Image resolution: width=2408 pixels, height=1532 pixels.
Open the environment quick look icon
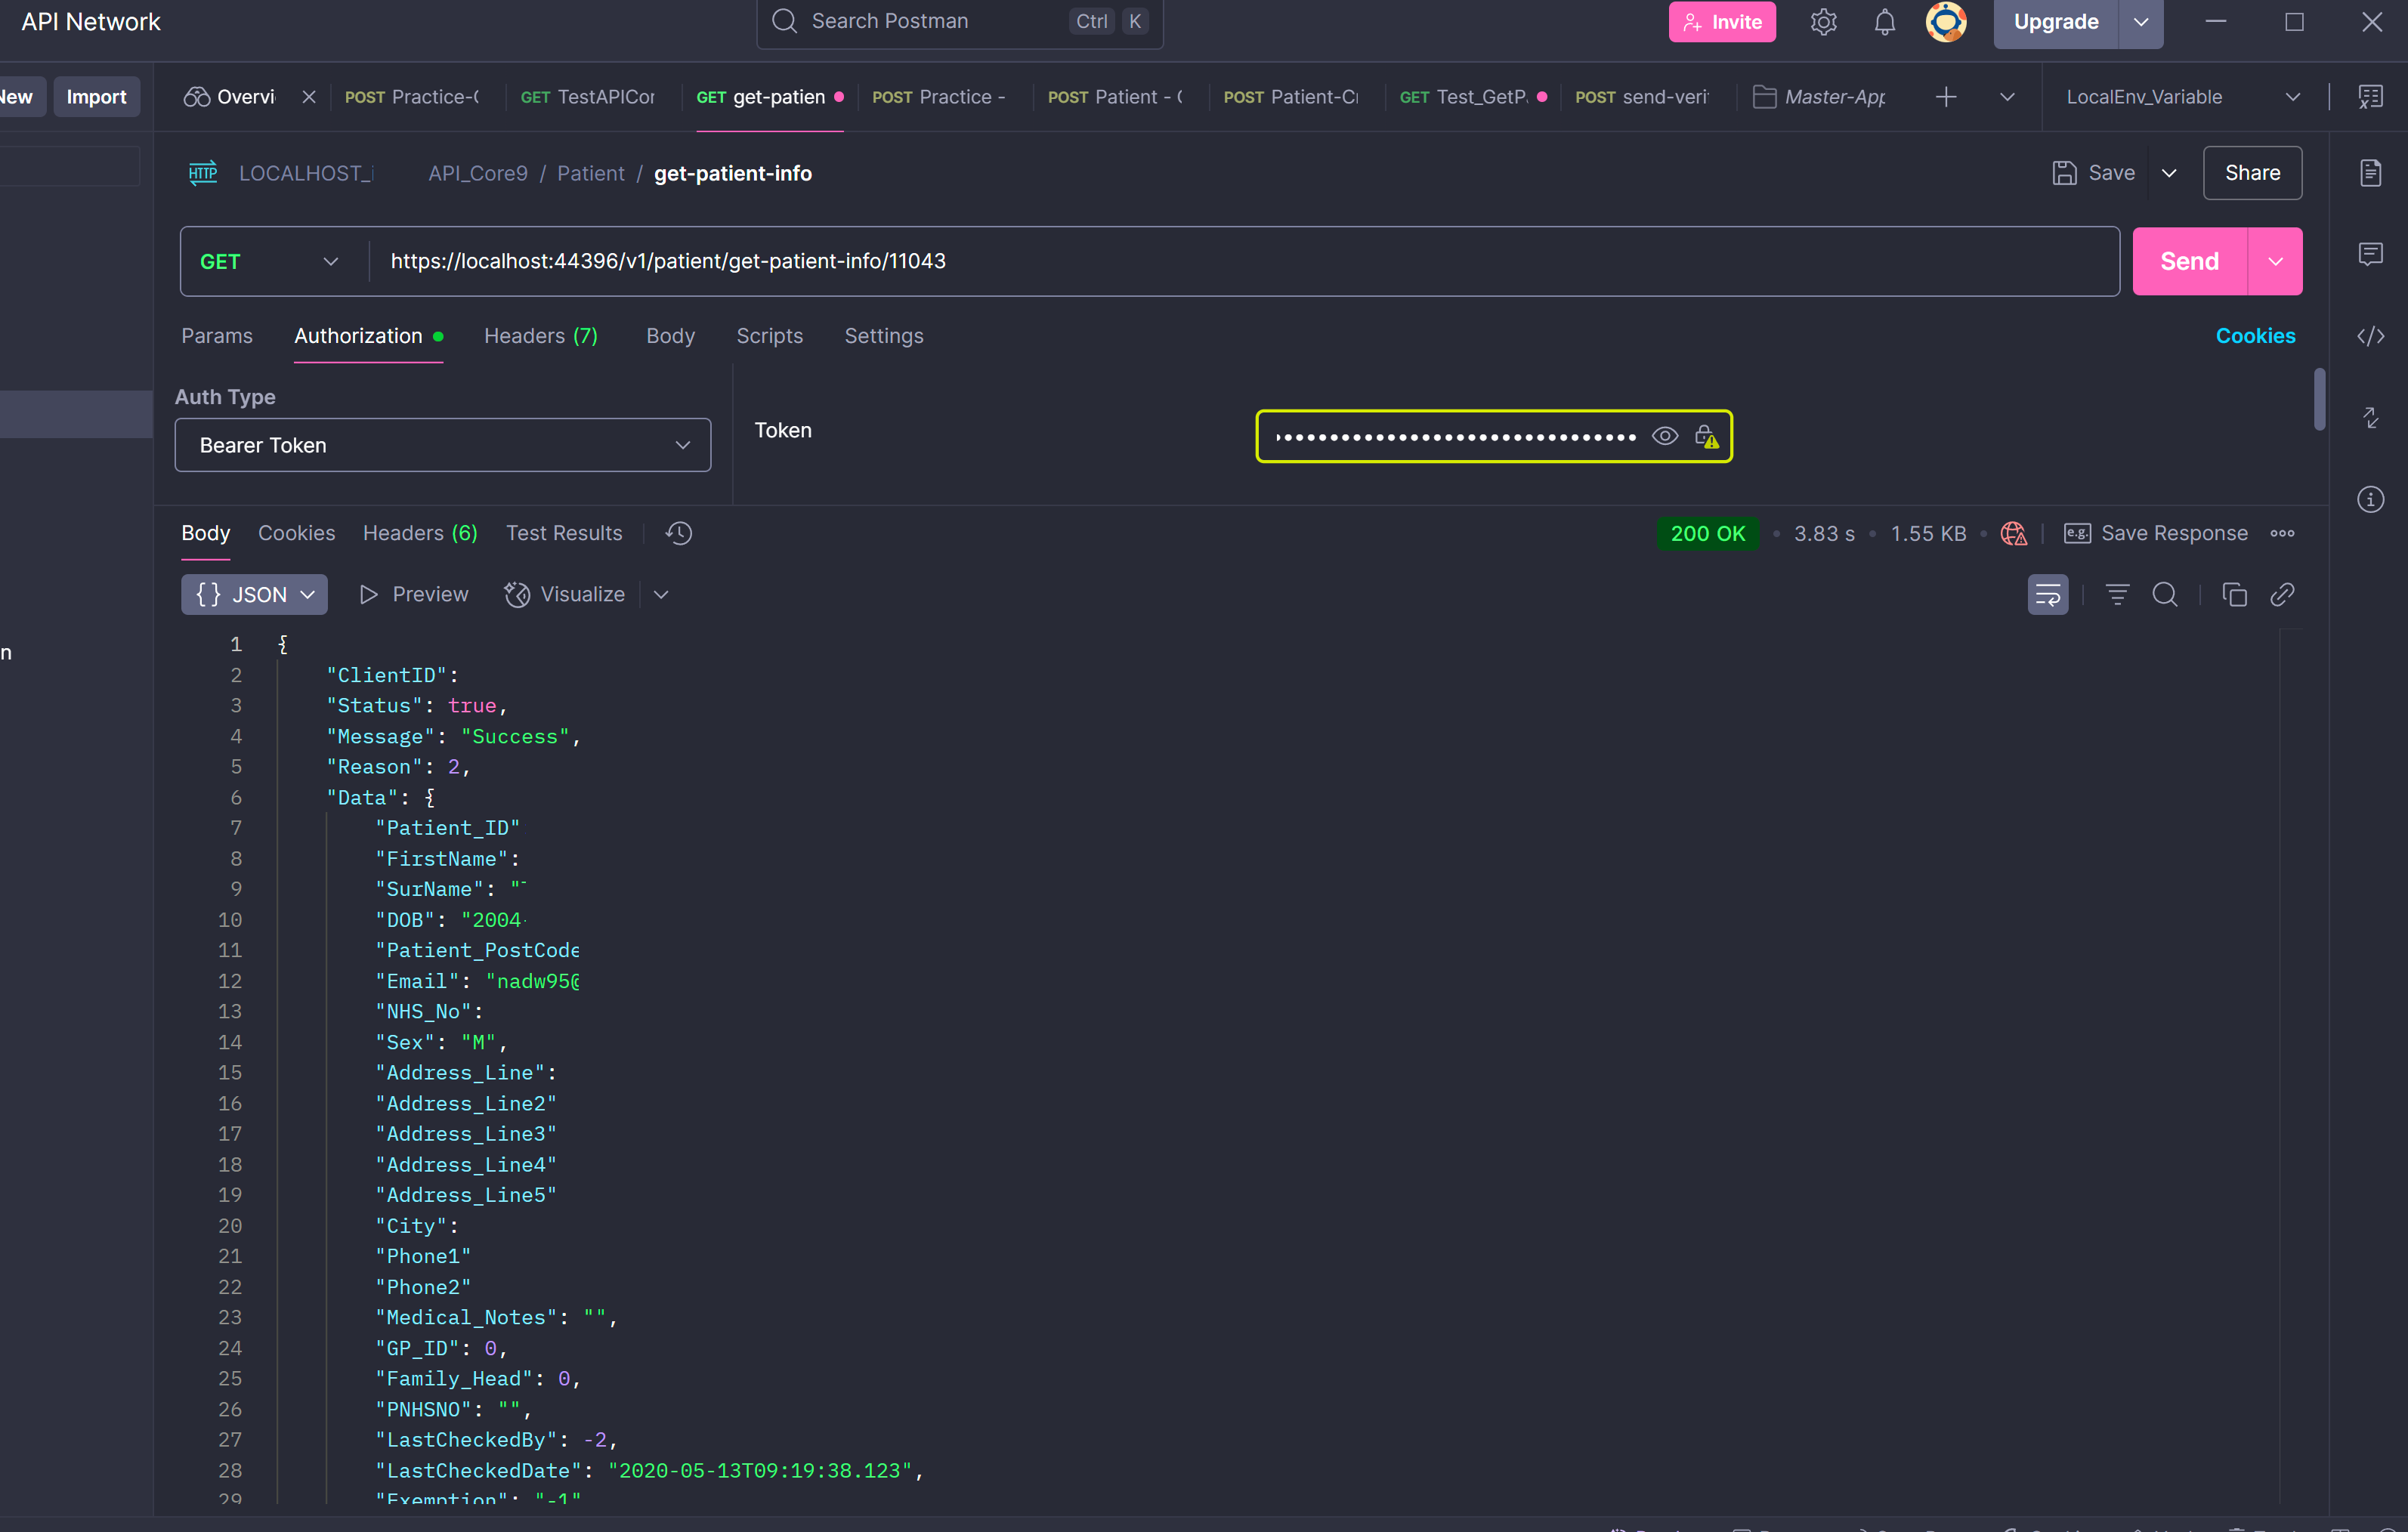pos(2370,97)
